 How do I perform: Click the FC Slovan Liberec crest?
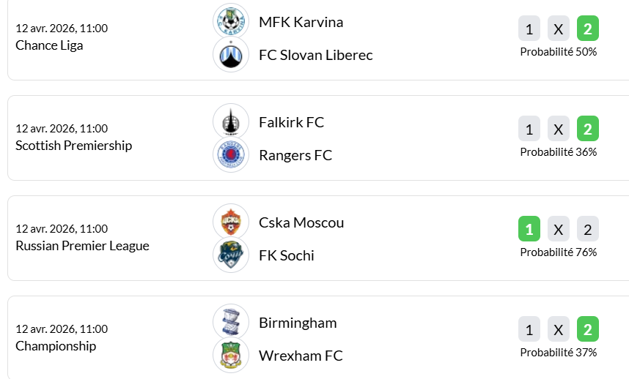pos(231,55)
